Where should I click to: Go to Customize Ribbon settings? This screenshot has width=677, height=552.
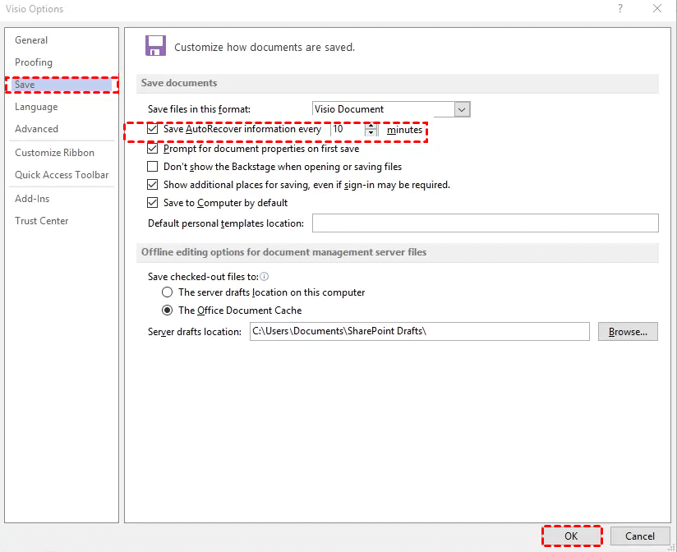pos(54,152)
